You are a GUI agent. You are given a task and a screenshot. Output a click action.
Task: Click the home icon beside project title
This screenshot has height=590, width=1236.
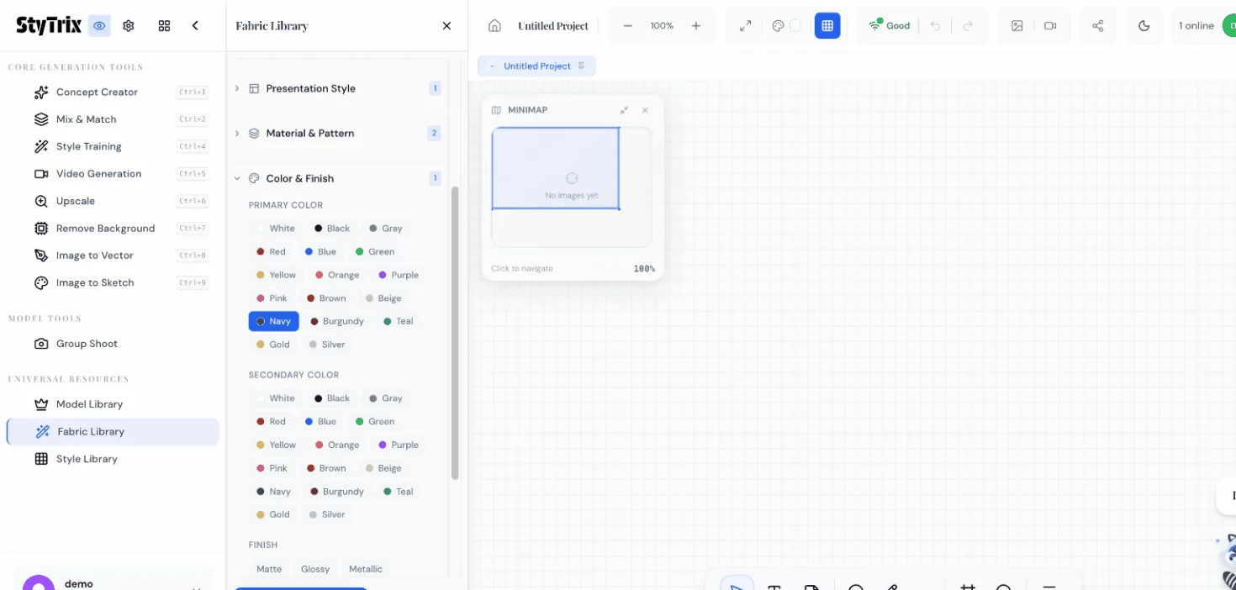(x=494, y=26)
